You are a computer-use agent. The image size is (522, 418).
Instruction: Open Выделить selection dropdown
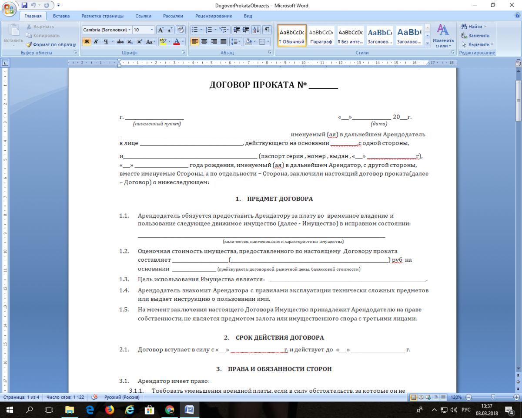point(477,44)
